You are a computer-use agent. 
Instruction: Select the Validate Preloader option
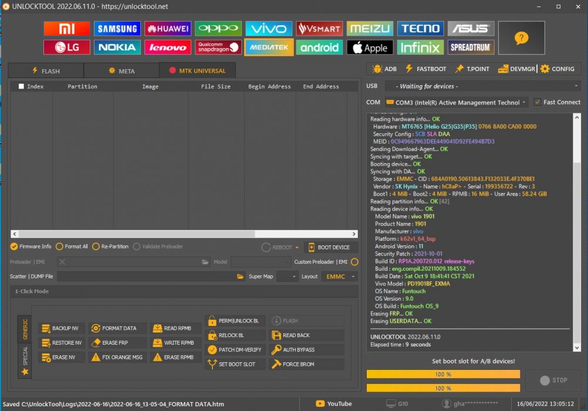pyautogui.click(x=158, y=247)
